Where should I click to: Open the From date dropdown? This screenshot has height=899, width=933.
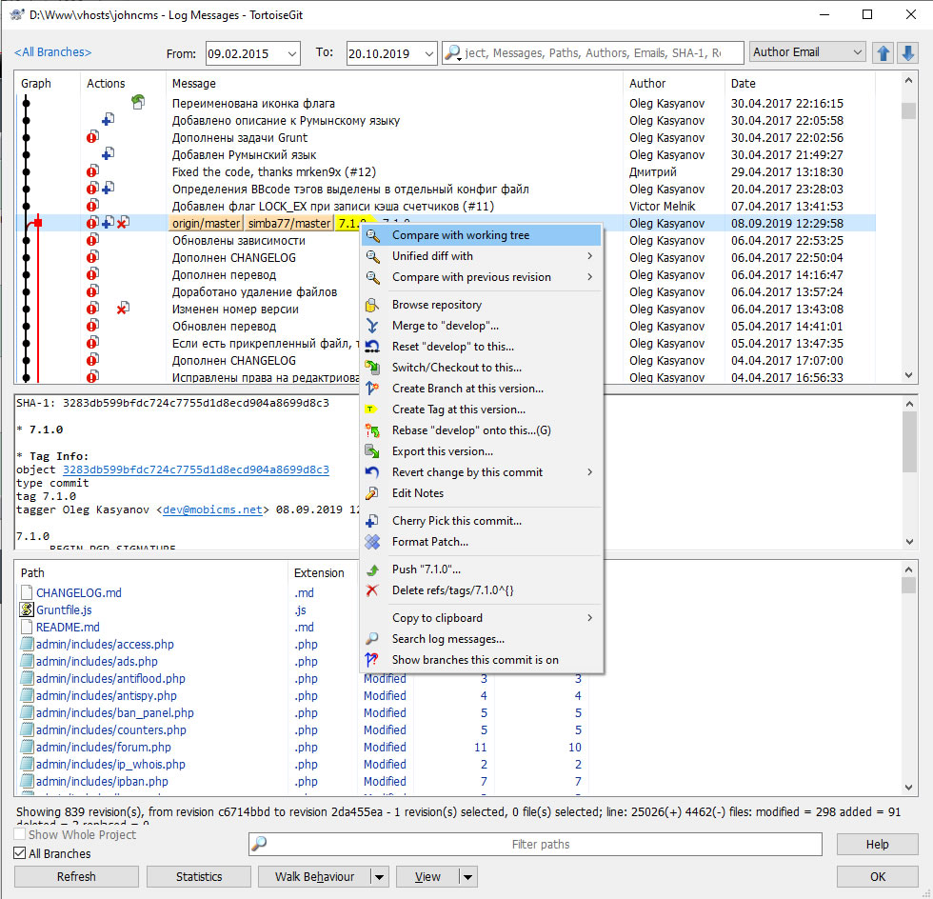pyautogui.click(x=290, y=53)
